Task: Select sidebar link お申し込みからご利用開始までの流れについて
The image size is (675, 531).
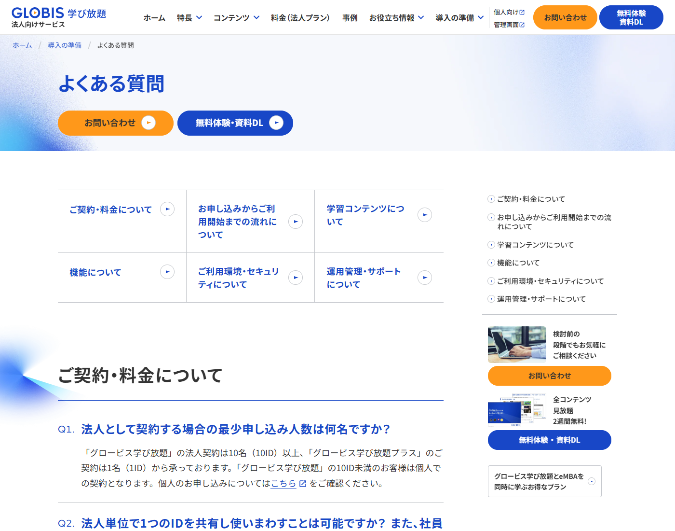Action: 554,222
